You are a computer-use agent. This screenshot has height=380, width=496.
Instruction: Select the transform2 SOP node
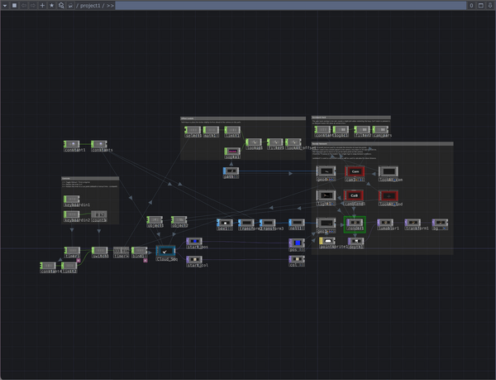(246, 223)
